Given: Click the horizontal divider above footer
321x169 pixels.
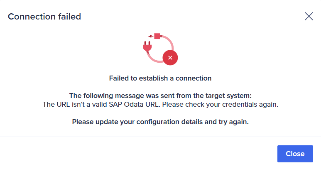Looking at the screenshot, I should 160,137.
